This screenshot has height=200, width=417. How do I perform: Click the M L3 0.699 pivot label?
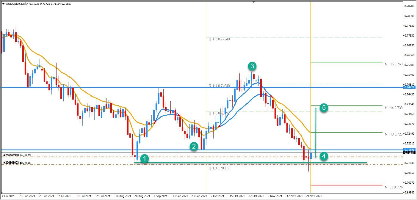394,187
